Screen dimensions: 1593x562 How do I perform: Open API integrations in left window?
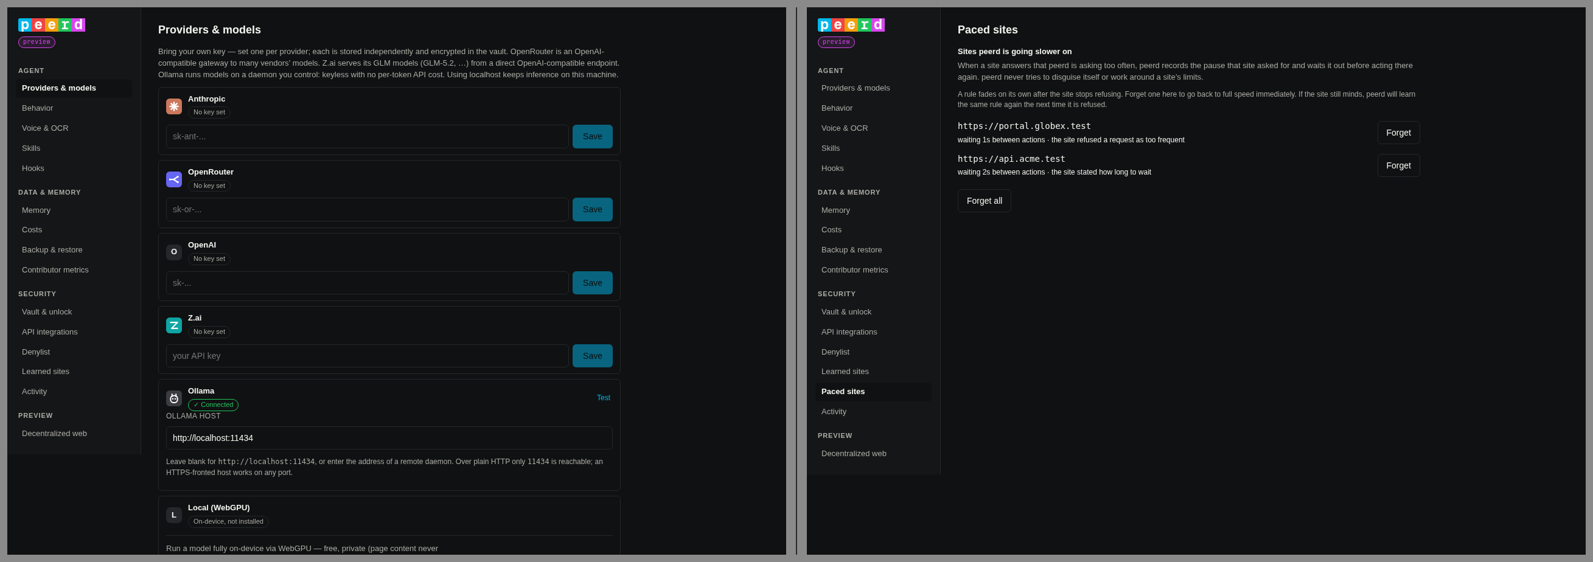pyautogui.click(x=74, y=332)
